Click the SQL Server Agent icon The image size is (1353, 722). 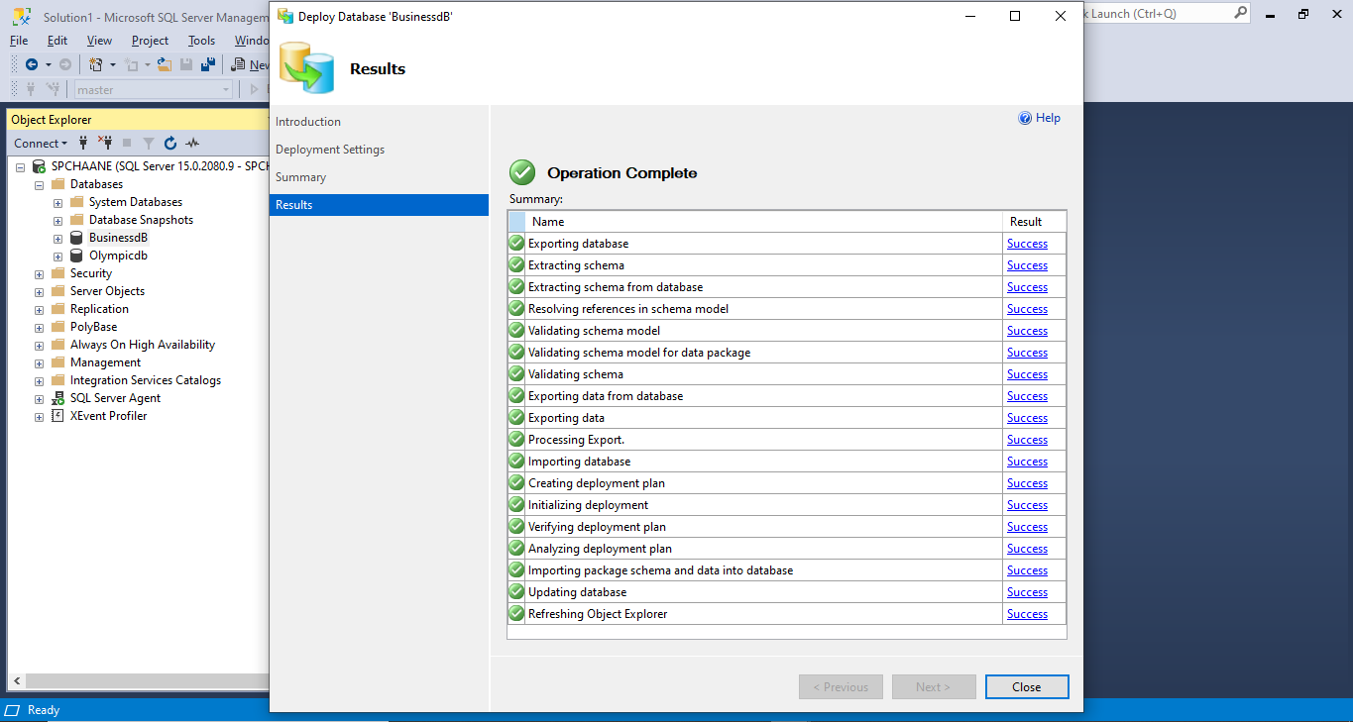point(58,398)
